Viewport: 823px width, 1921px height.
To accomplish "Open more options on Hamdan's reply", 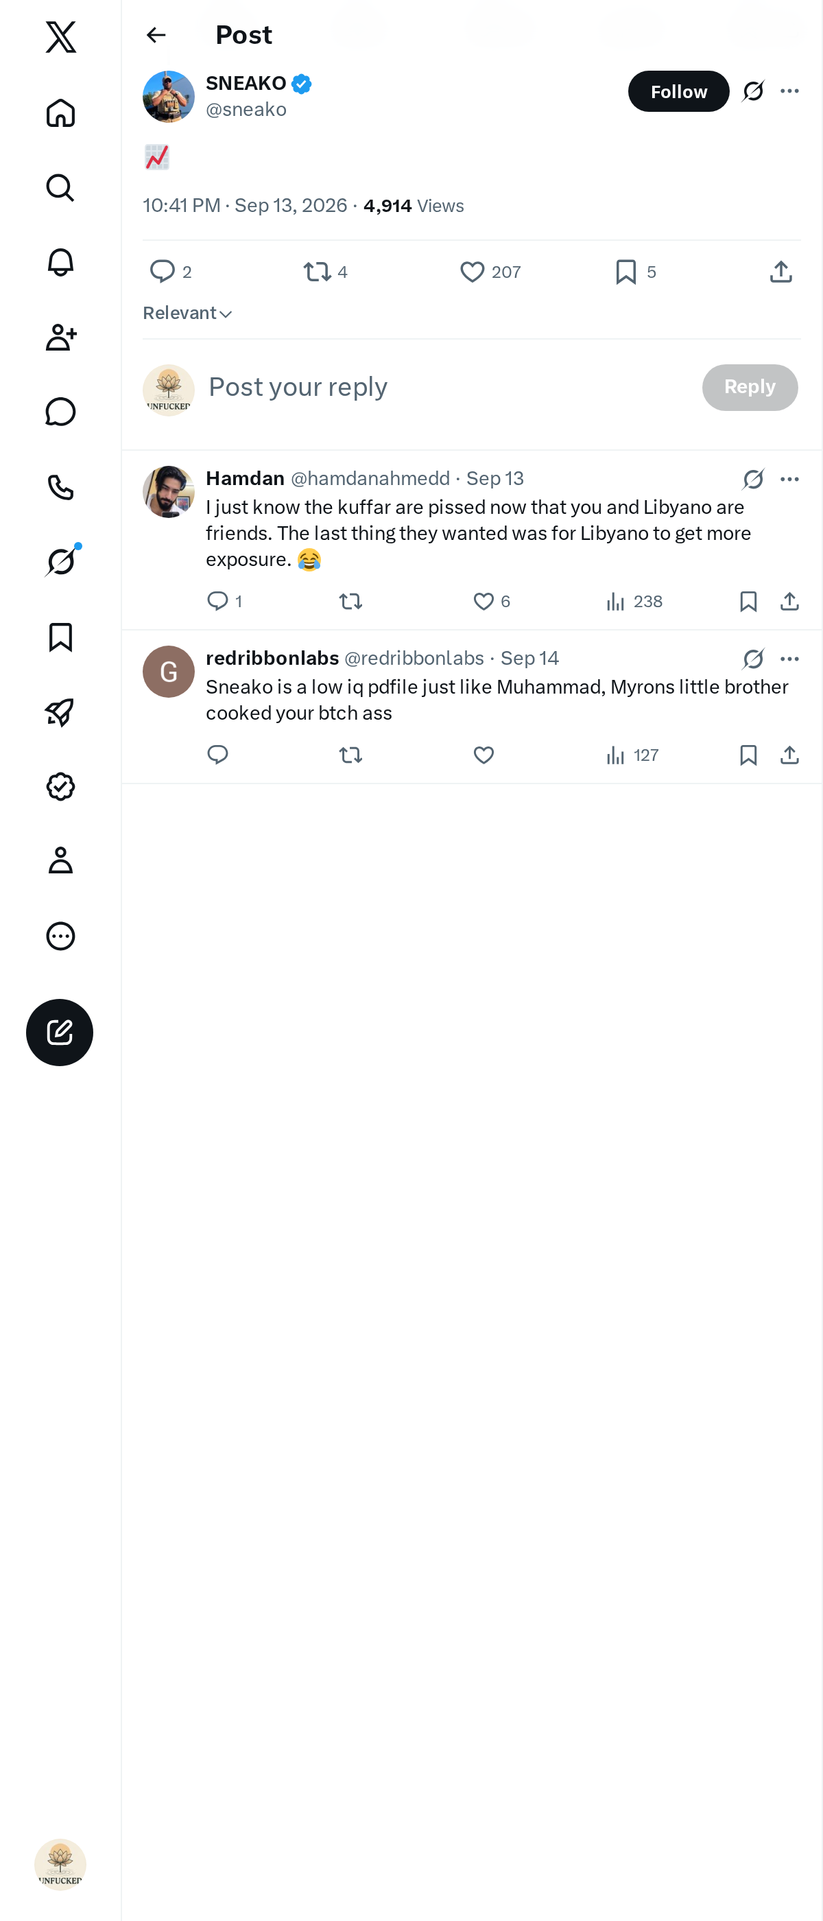I will point(789,479).
